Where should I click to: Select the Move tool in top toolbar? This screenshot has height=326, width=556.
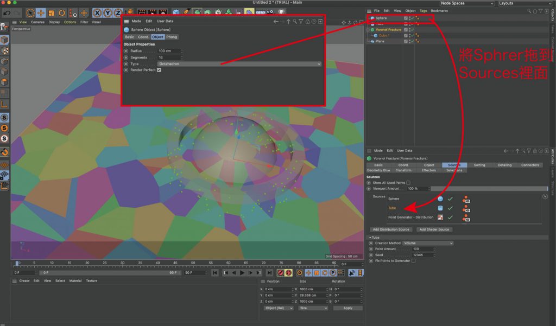41,12
